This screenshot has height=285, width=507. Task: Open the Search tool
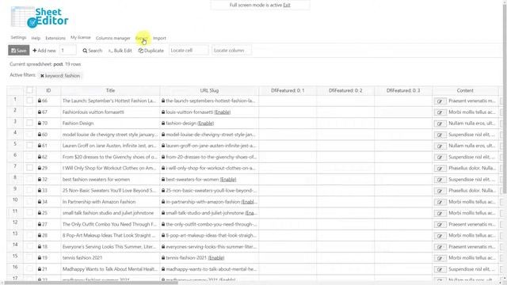point(92,51)
